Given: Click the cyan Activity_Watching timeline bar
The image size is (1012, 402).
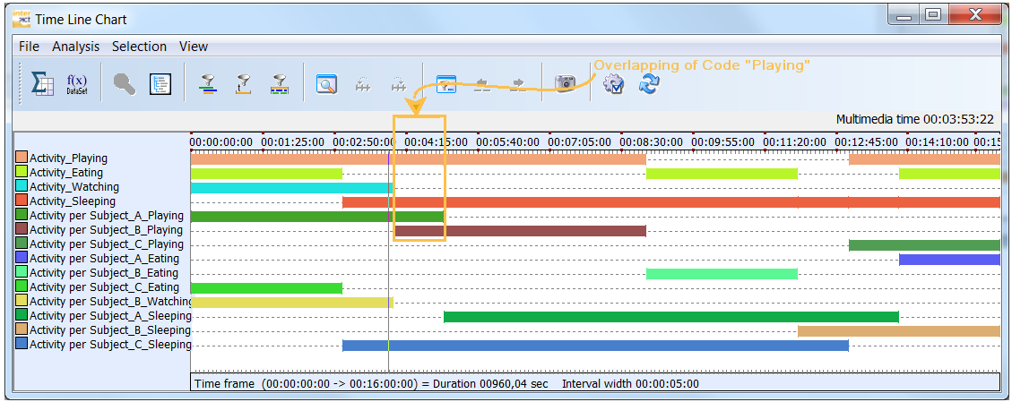Looking at the screenshot, I should [291, 187].
